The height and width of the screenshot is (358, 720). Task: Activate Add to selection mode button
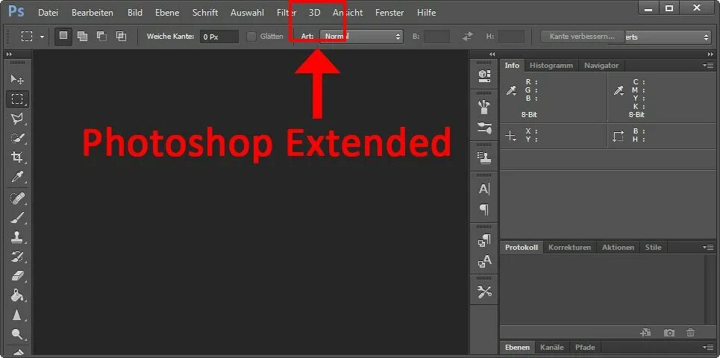tap(83, 37)
